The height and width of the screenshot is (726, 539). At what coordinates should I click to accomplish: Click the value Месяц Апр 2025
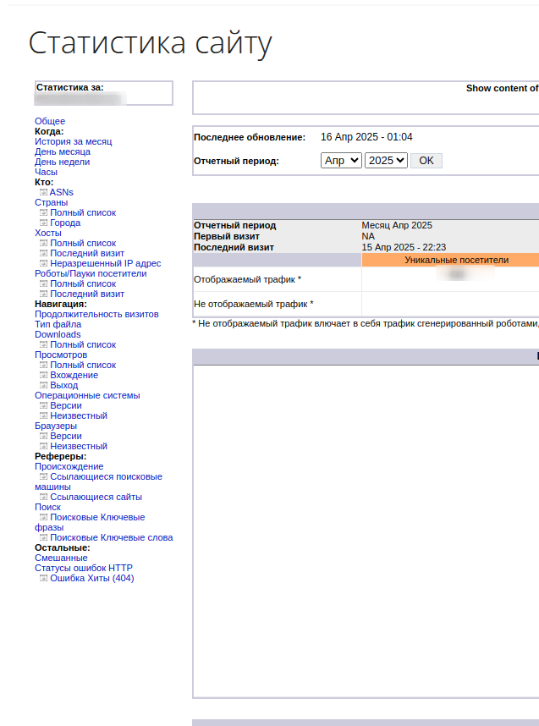click(397, 225)
